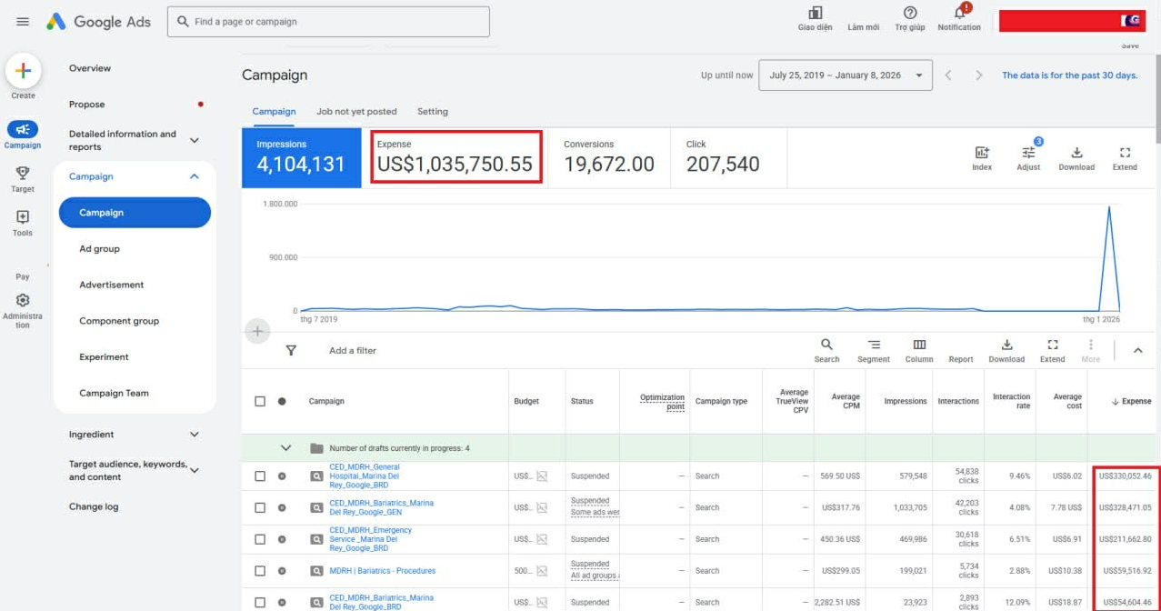Click the filter funnel icon
1161x611 pixels.
pos(291,350)
